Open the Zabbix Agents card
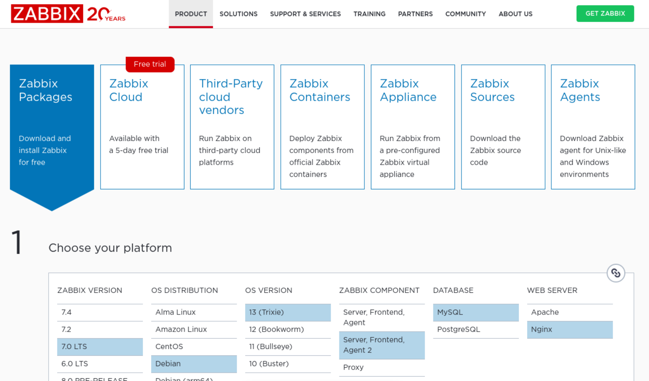 [x=593, y=127]
